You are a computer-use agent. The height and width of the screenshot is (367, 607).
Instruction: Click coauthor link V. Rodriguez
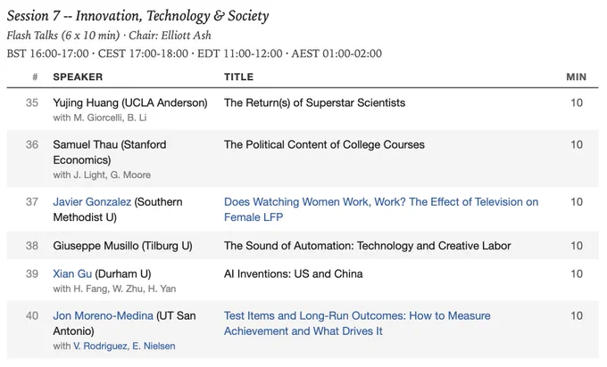pos(100,347)
